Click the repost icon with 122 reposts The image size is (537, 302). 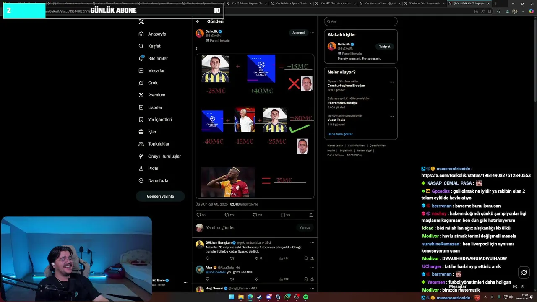click(x=227, y=215)
